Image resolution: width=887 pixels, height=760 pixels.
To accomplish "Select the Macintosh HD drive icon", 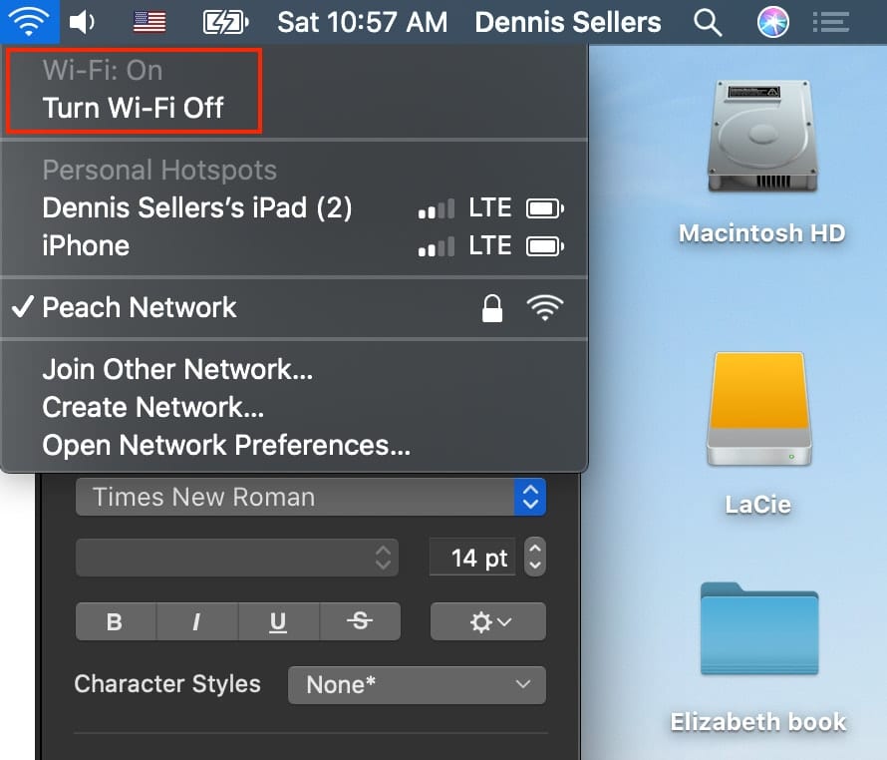I will pos(761,142).
